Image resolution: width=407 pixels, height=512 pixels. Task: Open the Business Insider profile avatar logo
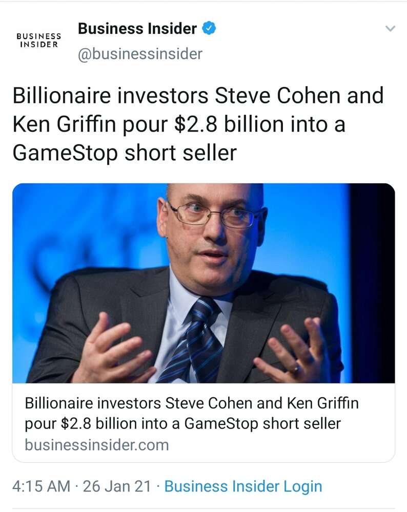click(39, 40)
